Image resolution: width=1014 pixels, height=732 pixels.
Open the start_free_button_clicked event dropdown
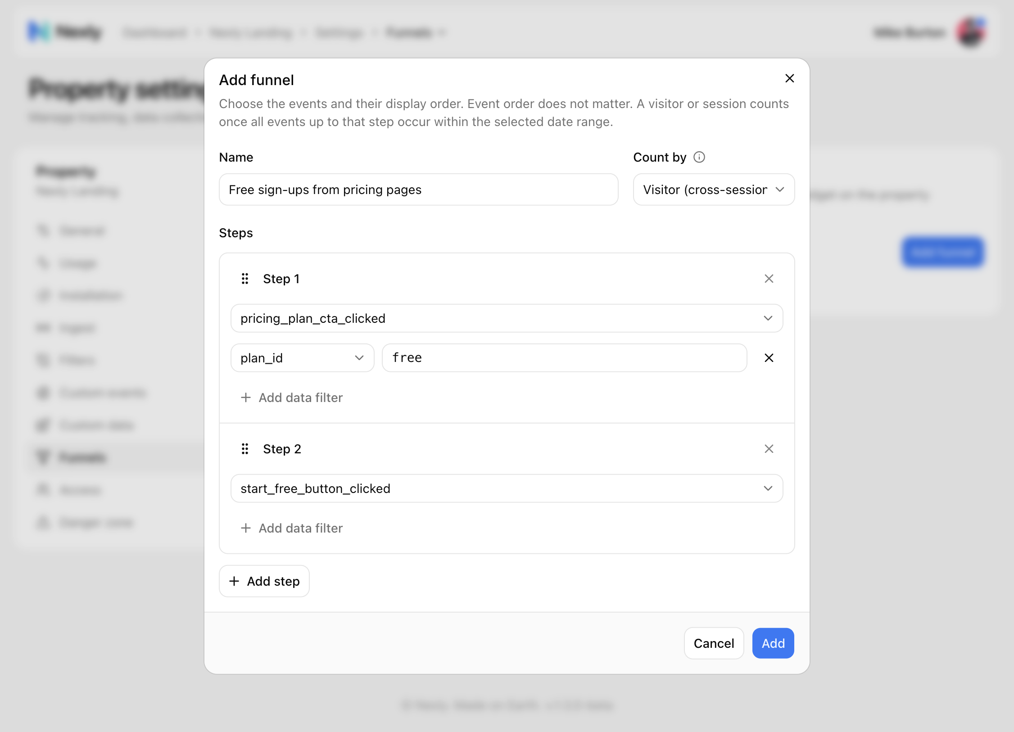point(507,488)
